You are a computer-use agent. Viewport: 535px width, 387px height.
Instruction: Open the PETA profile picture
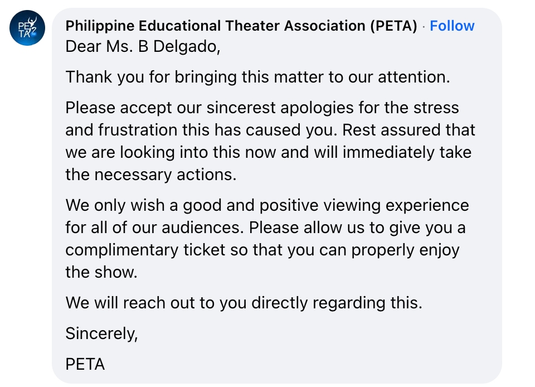point(27,28)
